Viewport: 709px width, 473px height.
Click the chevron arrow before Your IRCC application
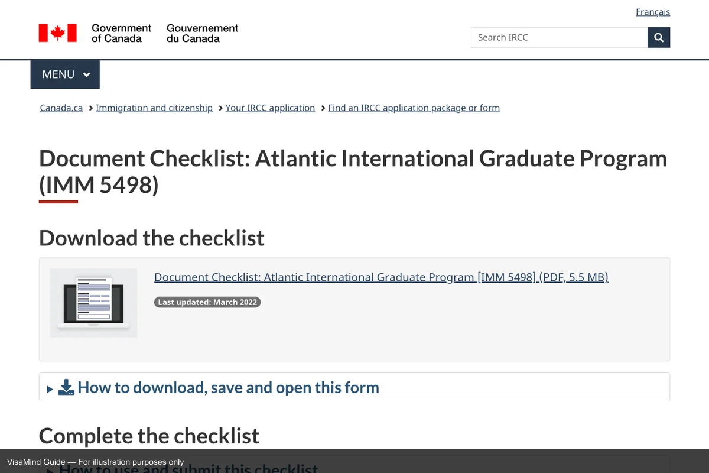tap(220, 108)
